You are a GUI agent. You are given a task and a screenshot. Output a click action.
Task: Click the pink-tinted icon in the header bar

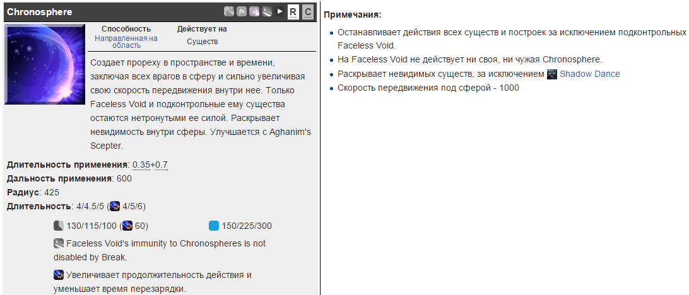click(x=254, y=11)
